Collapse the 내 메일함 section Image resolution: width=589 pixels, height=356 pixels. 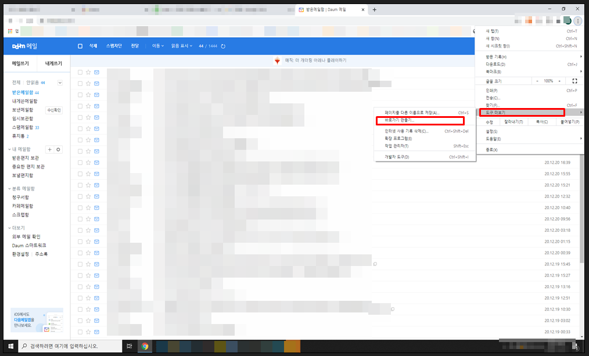click(9, 149)
